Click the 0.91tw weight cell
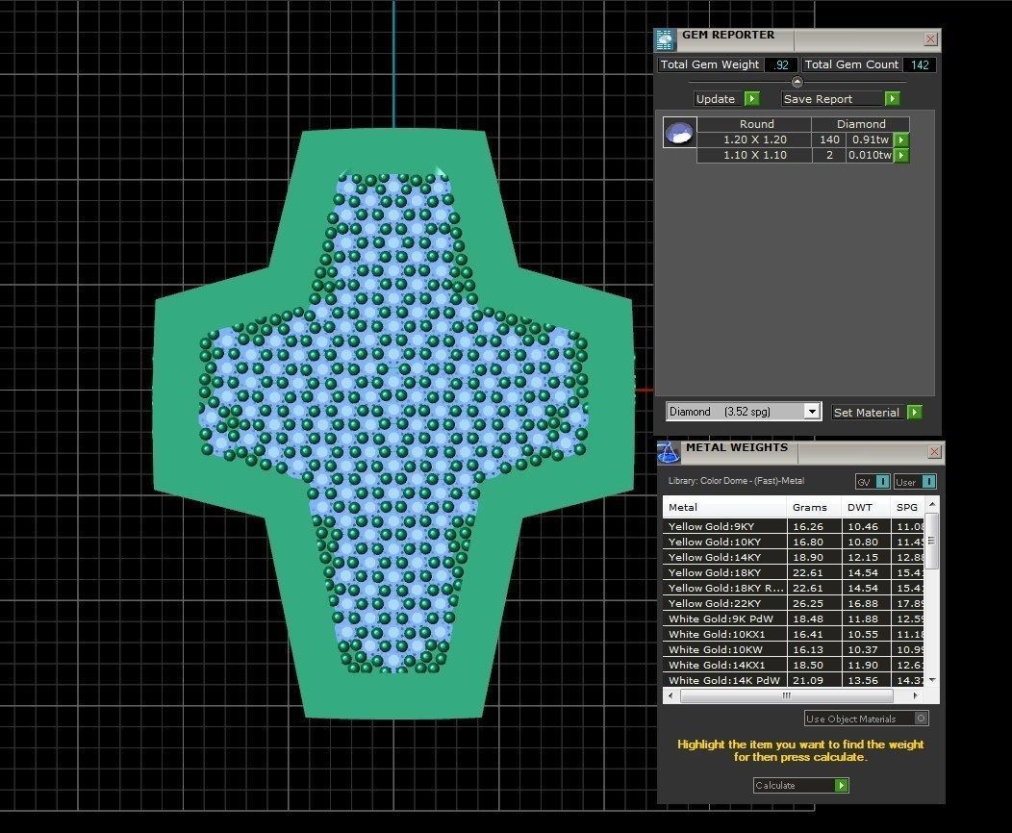Screen dimensions: 1012x833 (870, 139)
